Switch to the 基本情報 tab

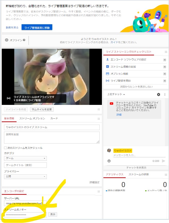(x=9, y=118)
